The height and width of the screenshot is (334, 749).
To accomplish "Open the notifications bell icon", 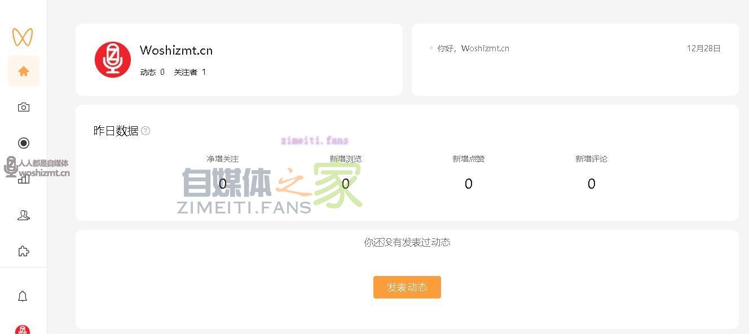I will tap(23, 296).
